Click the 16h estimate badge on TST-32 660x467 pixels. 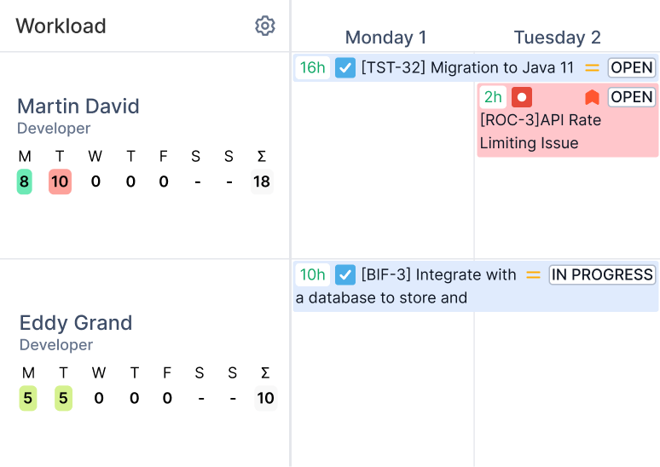pyautogui.click(x=312, y=67)
